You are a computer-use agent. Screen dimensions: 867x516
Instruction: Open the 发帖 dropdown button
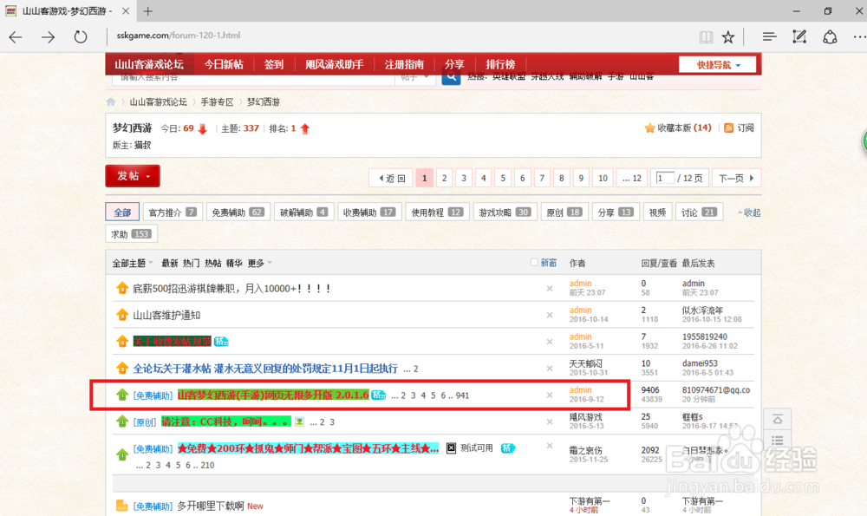coord(133,176)
